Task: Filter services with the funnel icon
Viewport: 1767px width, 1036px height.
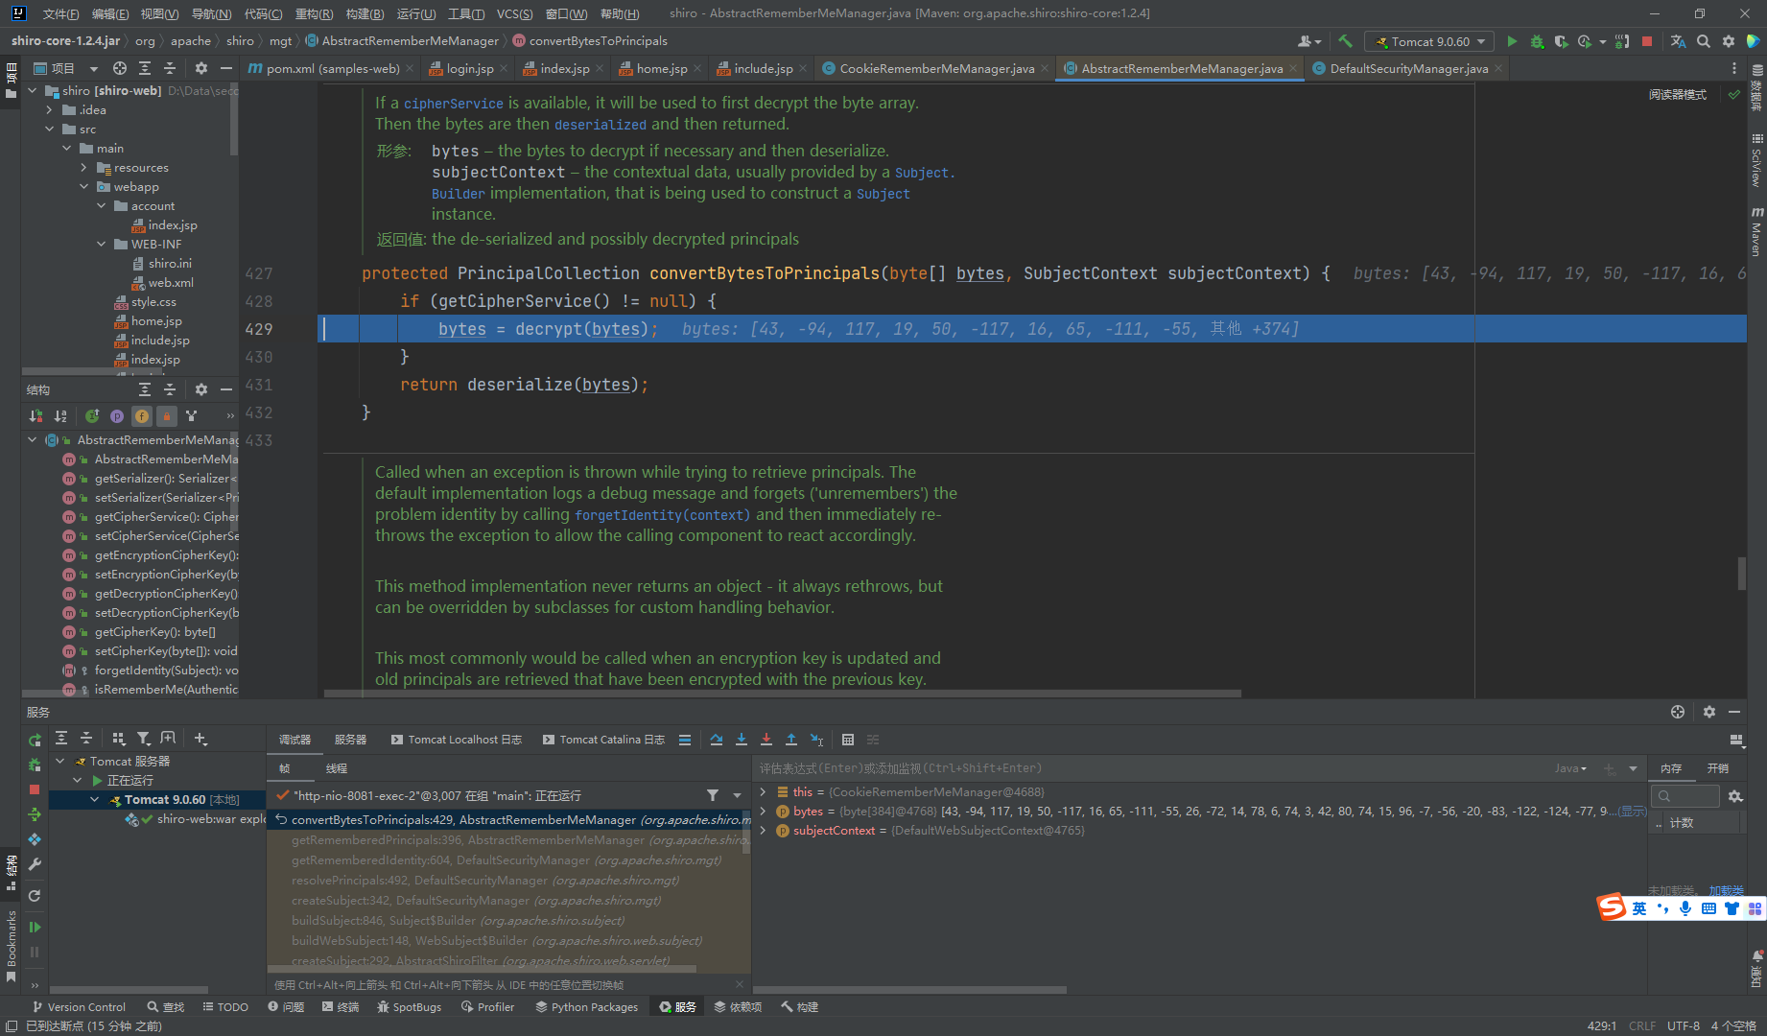Action: pos(143,739)
